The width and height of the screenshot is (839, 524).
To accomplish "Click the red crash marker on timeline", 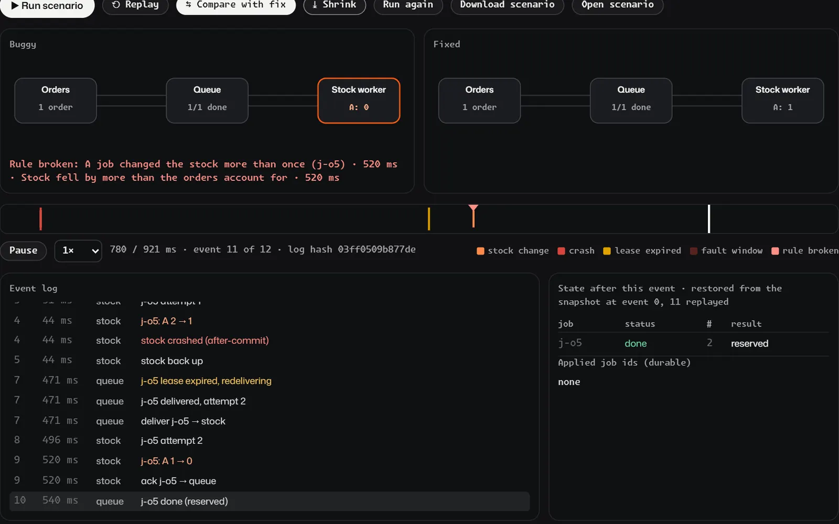I will click(x=40, y=219).
